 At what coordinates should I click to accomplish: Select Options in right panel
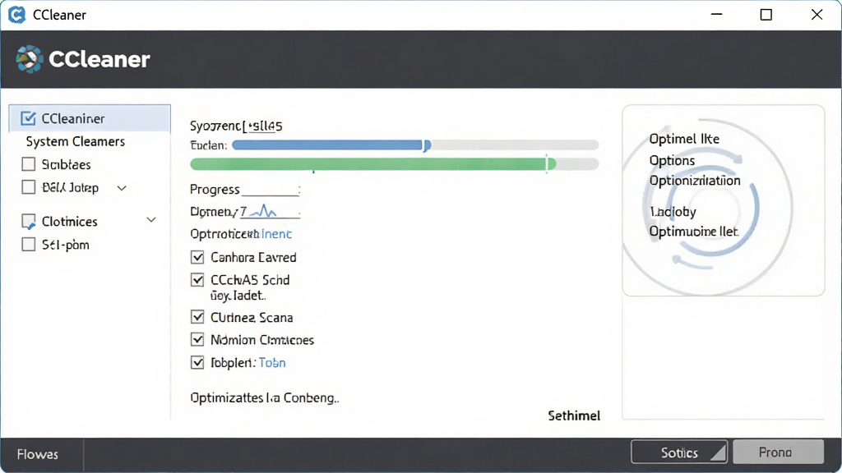coord(672,160)
